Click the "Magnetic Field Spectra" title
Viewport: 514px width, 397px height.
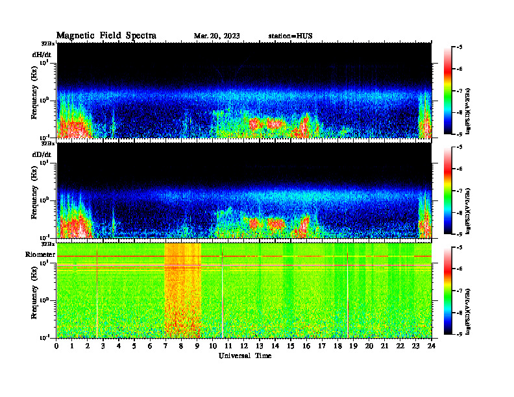(x=106, y=36)
